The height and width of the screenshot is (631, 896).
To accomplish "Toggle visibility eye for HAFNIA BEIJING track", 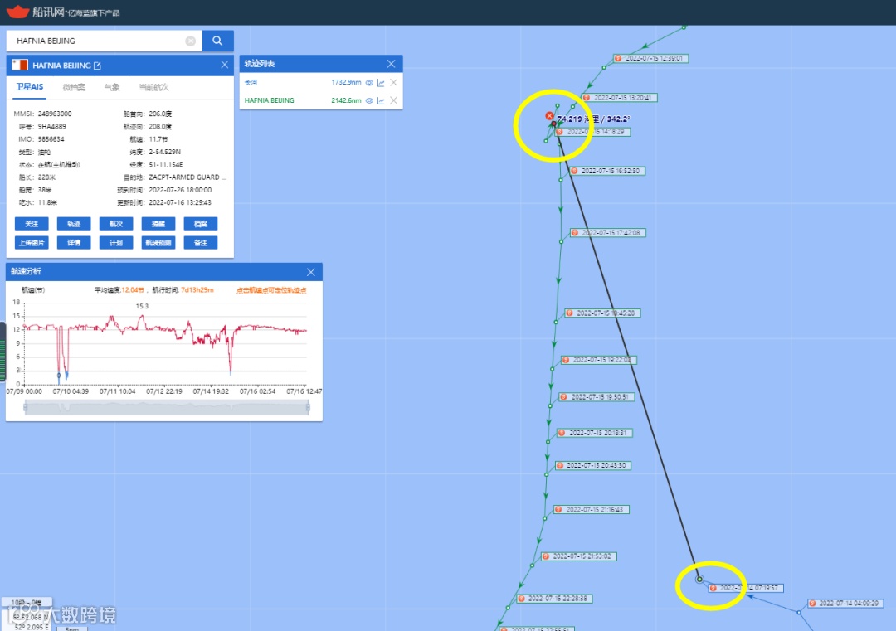I will pos(370,100).
